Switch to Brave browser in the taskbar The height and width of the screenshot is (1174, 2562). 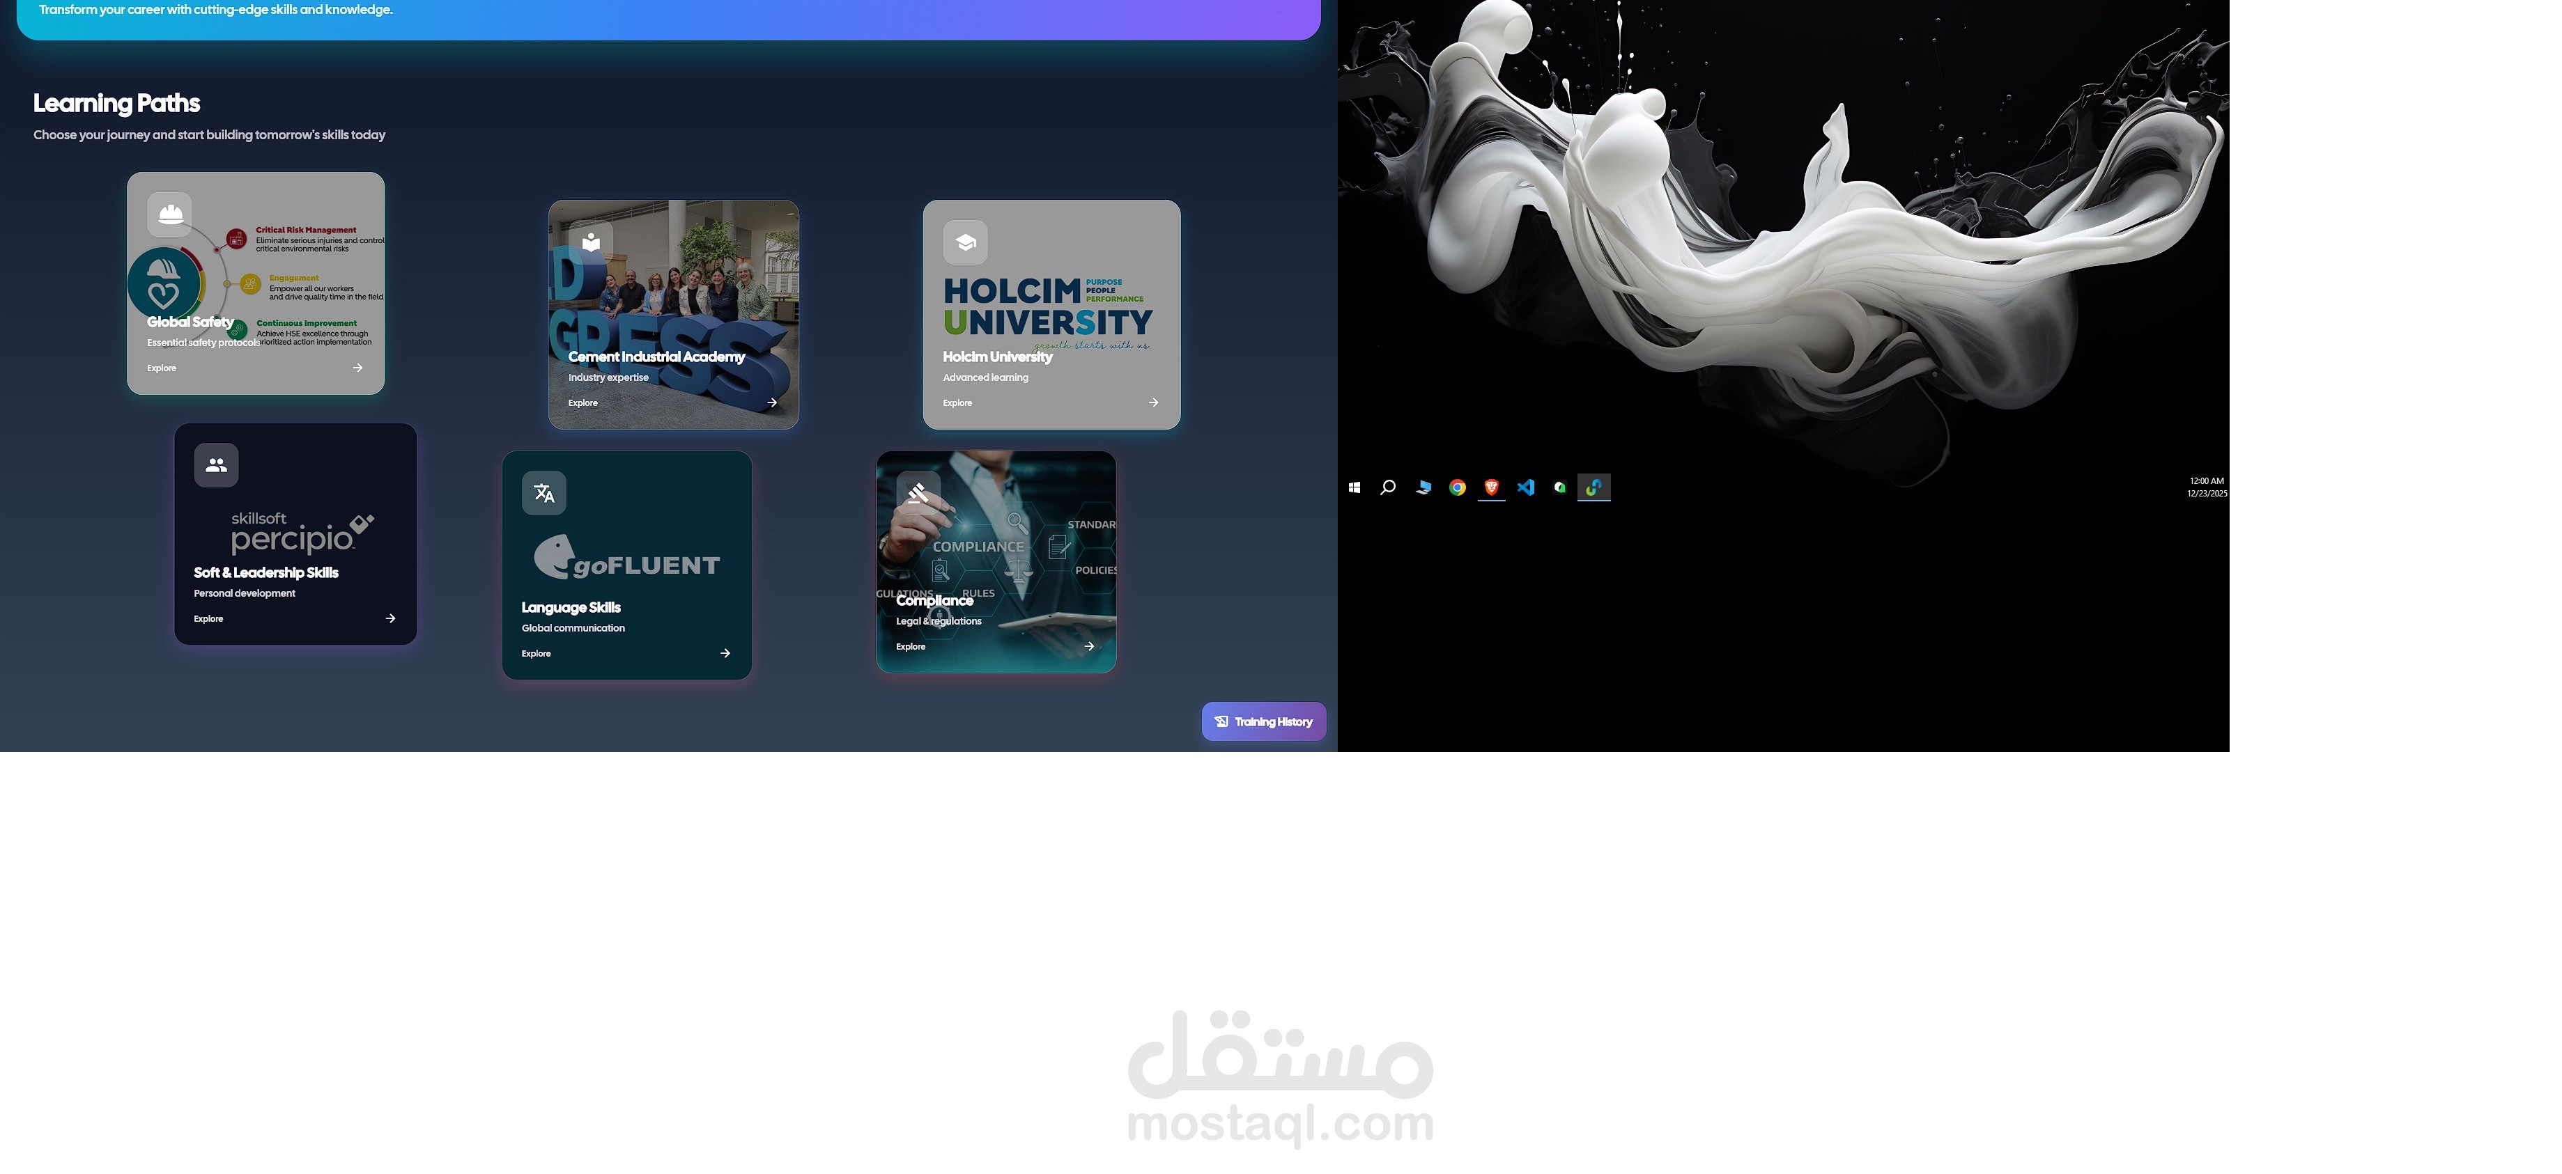(1491, 487)
